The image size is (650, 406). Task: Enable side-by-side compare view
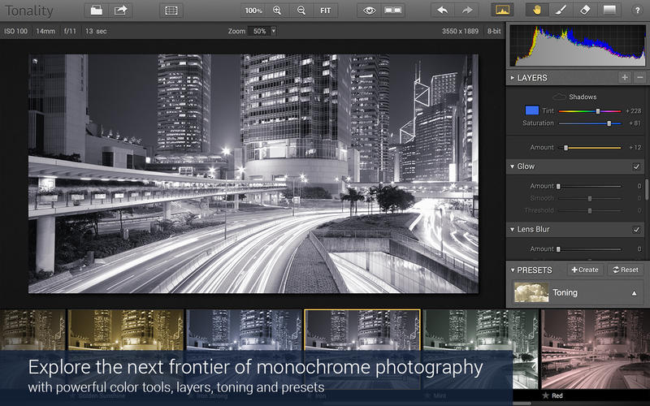tap(393, 11)
